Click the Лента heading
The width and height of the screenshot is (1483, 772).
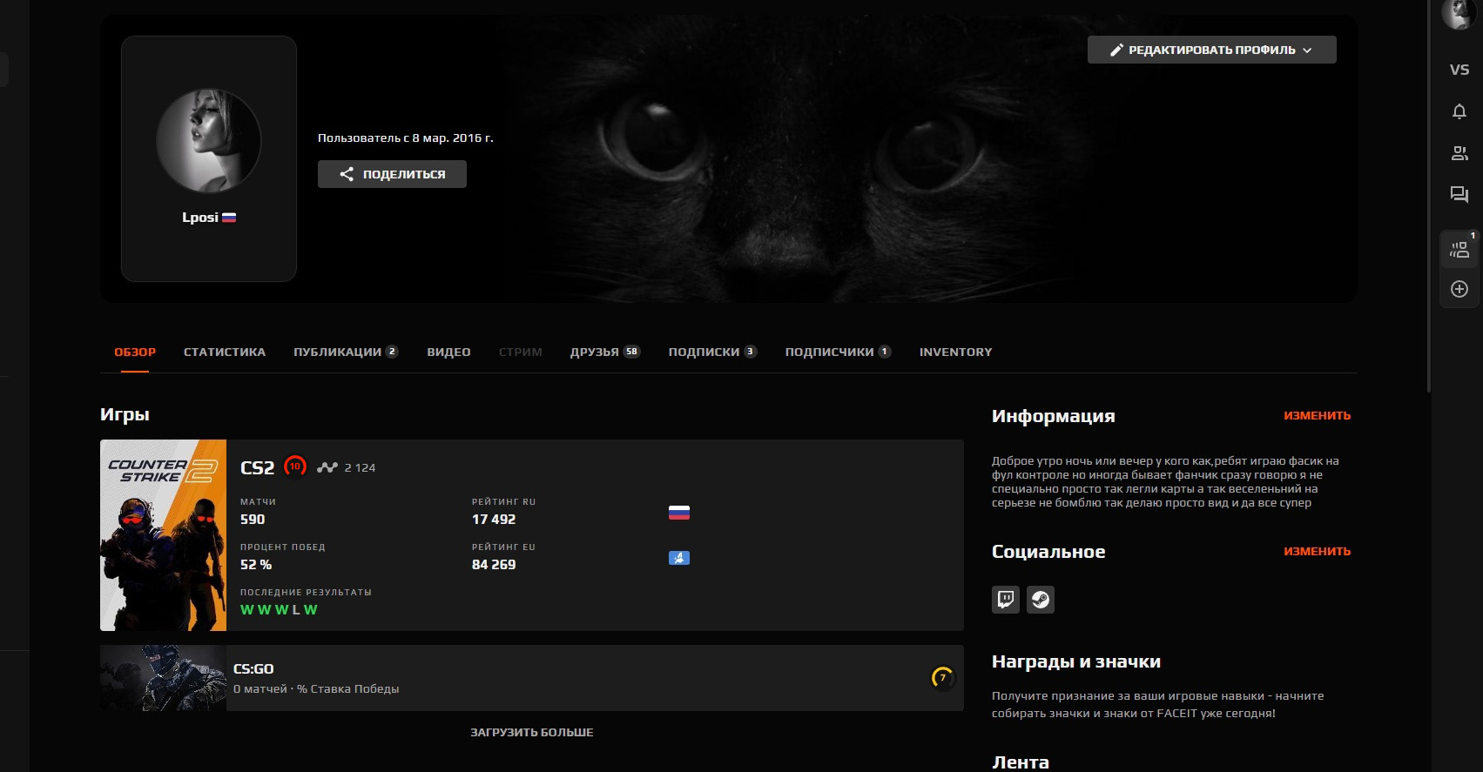coord(1021,762)
